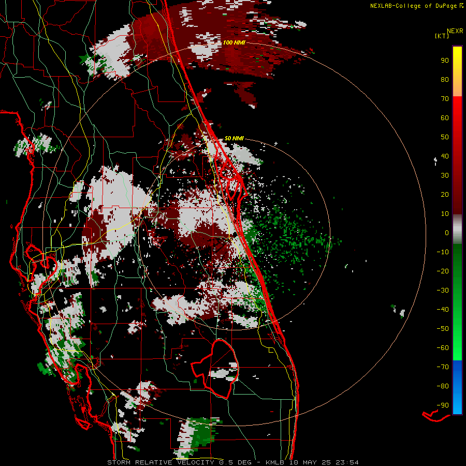466x466 pixels.
Task: Click the 40 value on the velocity scale
Action: 445,156
